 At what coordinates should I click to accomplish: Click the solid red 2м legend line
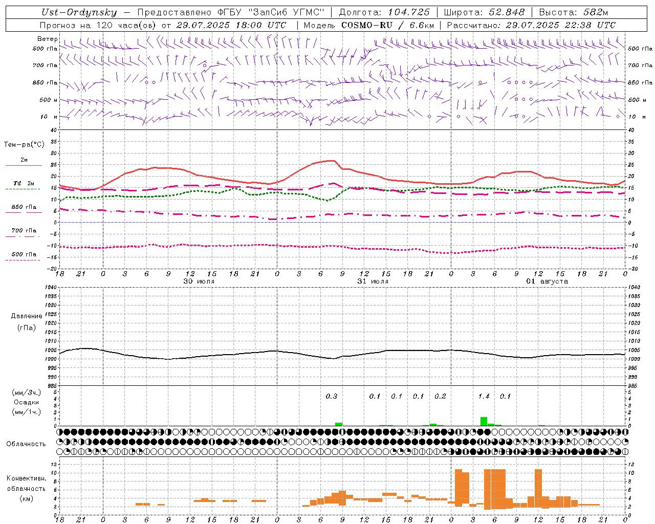(x=24, y=165)
